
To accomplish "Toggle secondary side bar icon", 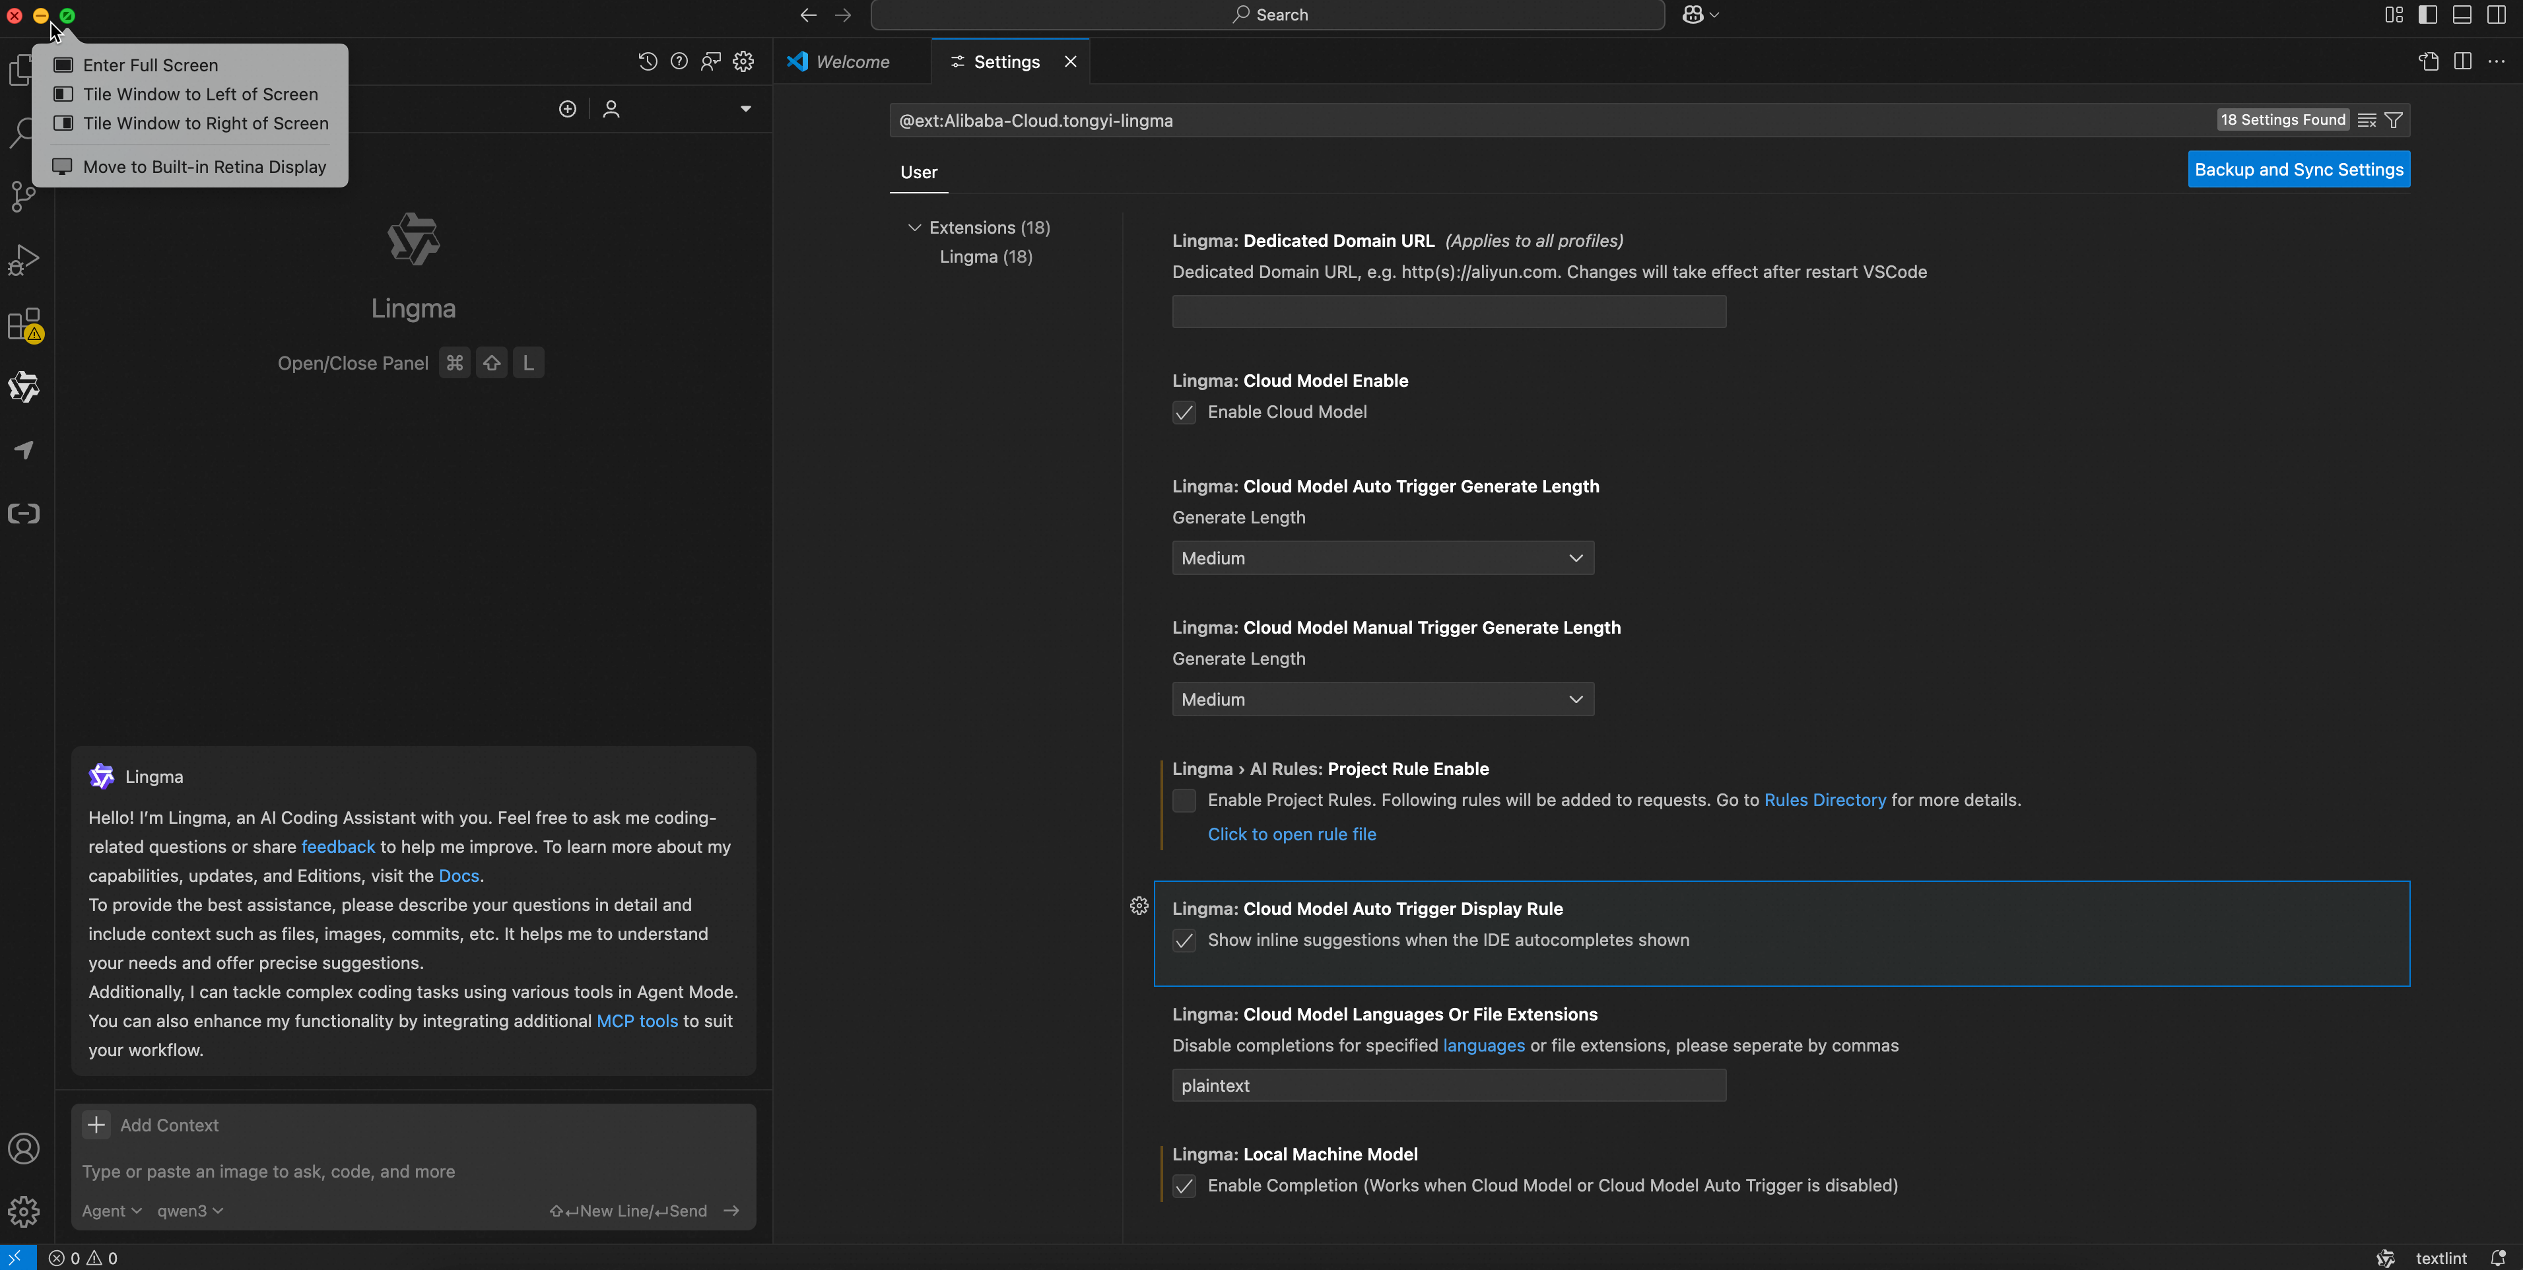I will pos(2497,15).
